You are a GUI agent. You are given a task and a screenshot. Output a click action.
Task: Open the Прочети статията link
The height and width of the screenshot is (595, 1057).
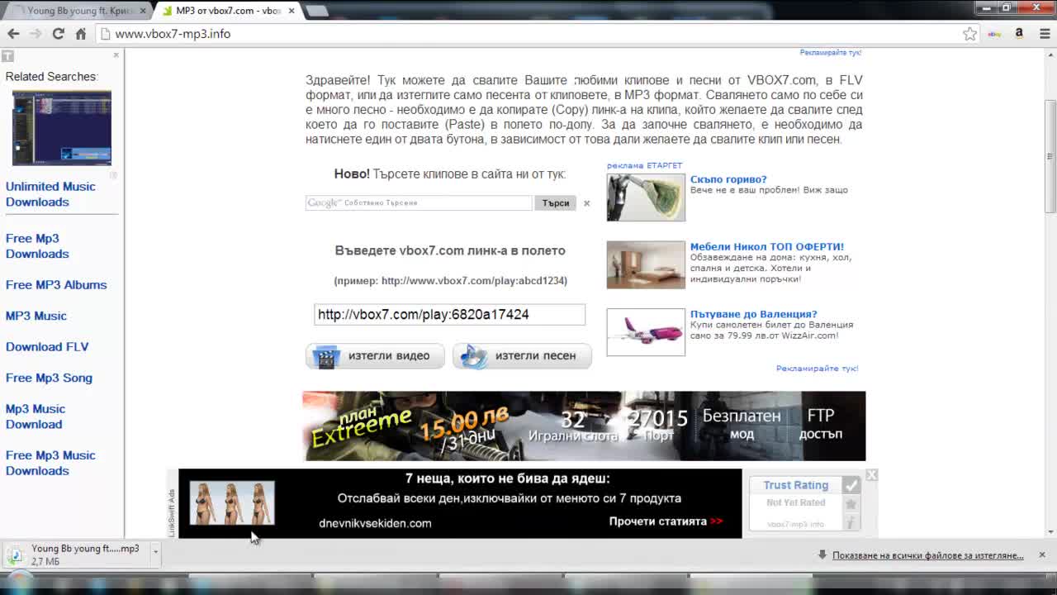[x=666, y=521]
